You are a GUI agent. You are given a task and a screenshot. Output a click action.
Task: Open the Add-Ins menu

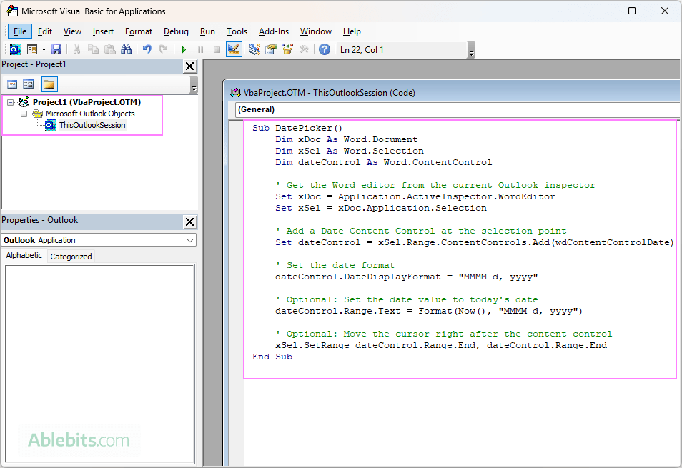274,31
